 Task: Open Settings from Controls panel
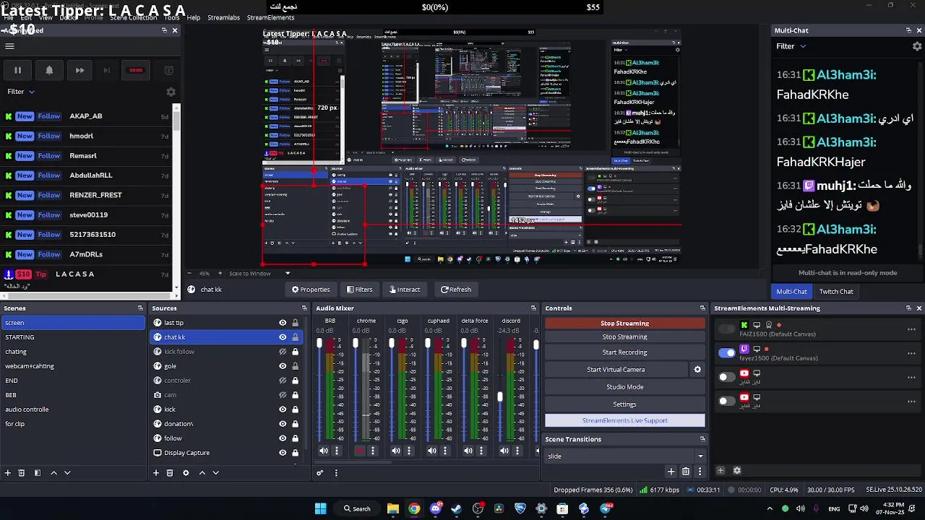tap(625, 404)
